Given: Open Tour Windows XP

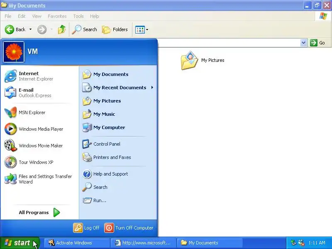Looking at the screenshot, I should click(x=39, y=162).
